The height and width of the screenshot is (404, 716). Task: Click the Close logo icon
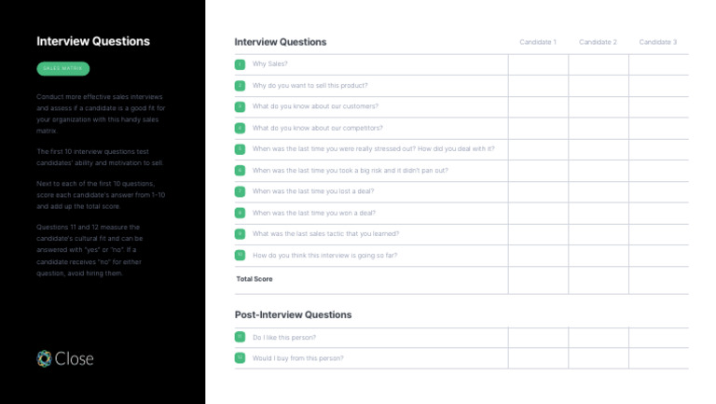tap(44, 358)
